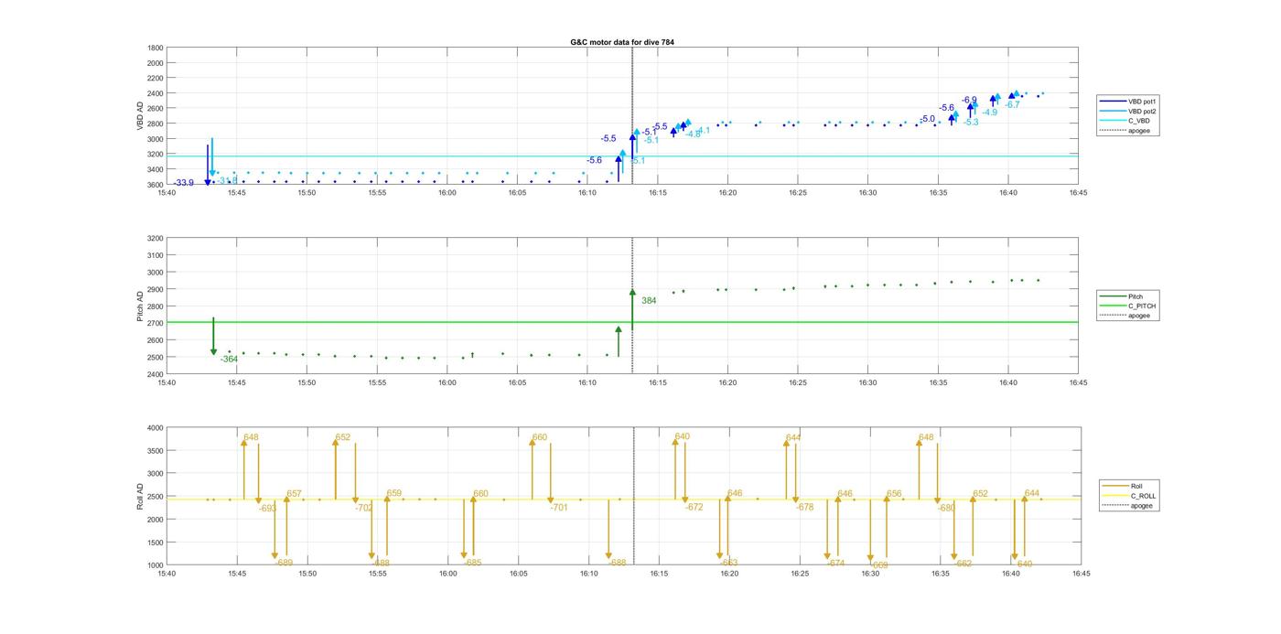This screenshot has height=634, width=1281.
Task: Click the "-5.3" VBD data label
Action: tap(971, 122)
